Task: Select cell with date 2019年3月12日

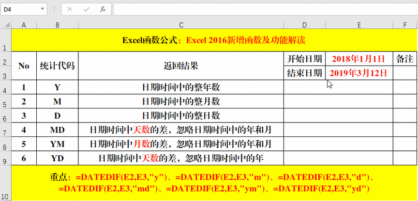Action: [x=359, y=73]
